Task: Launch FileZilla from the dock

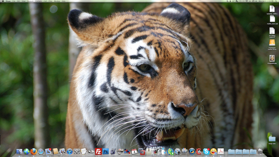Action: (98, 151)
